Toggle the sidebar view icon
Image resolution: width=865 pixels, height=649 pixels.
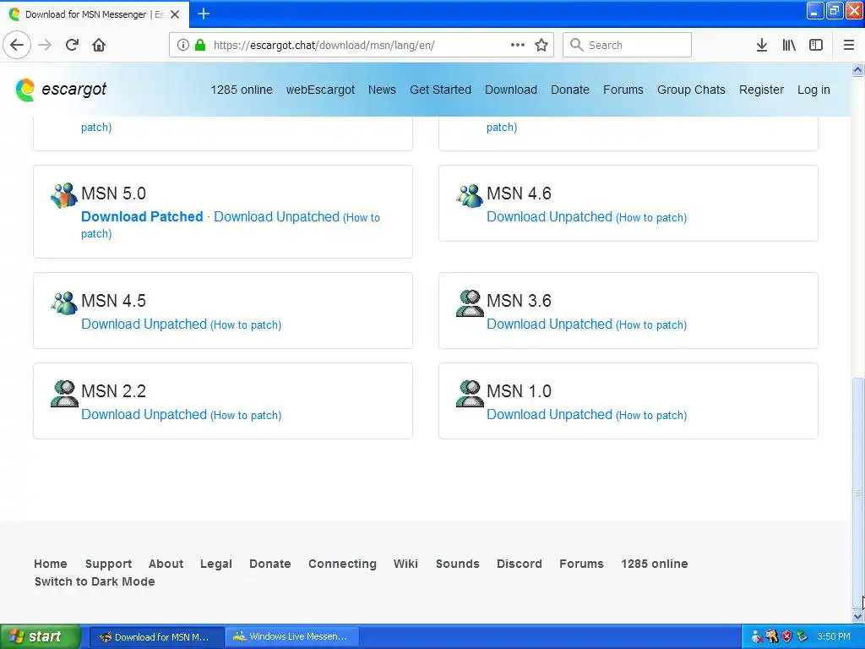coord(816,45)
